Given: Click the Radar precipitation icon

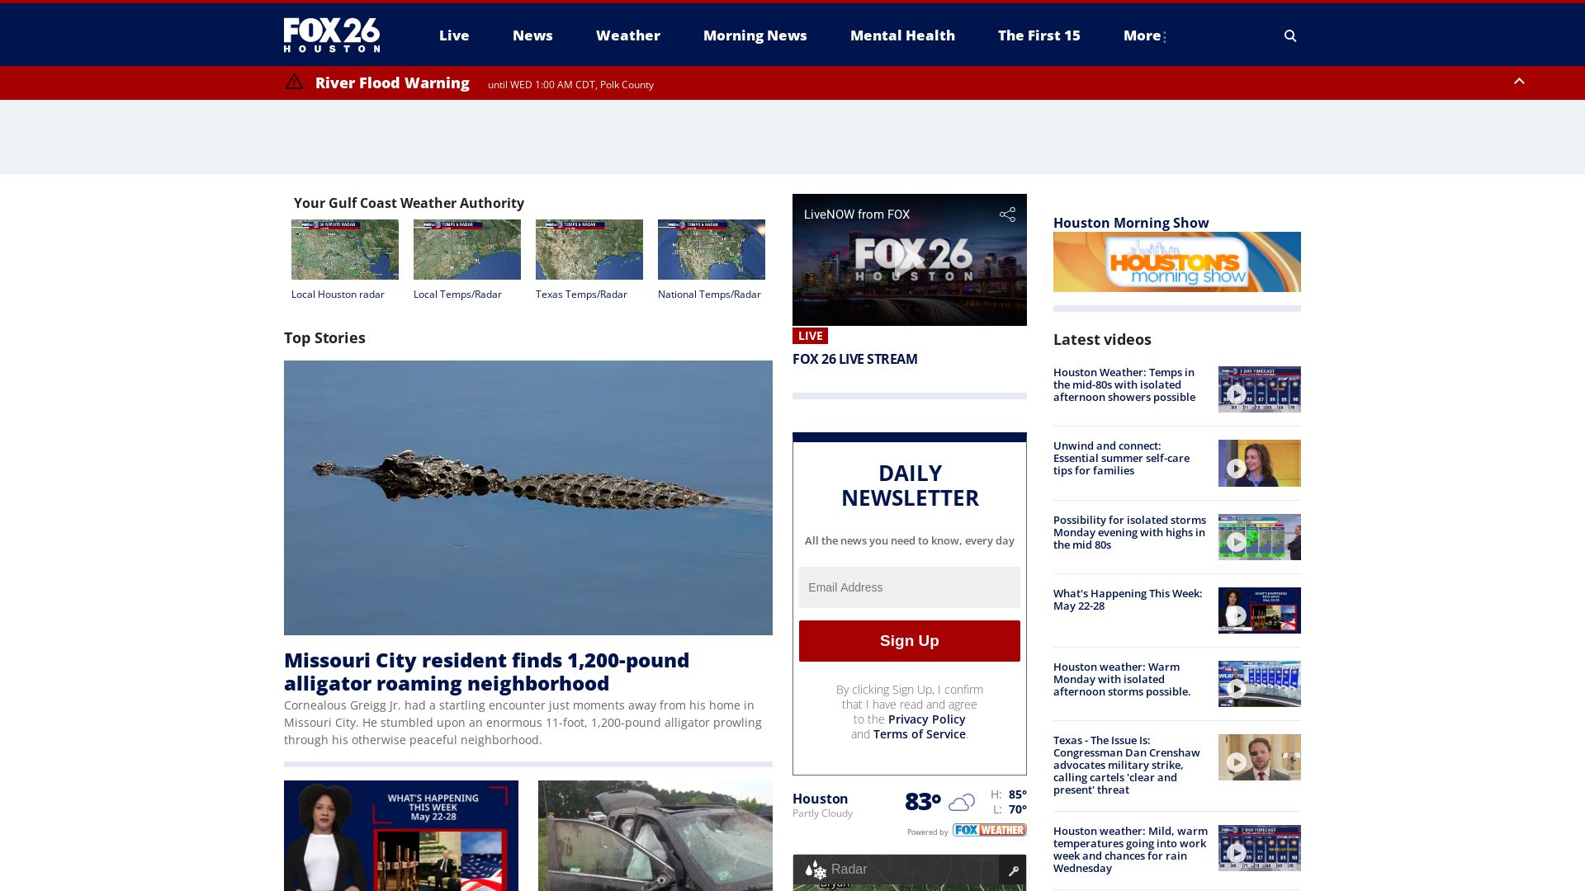Looking at the screenshot, I should point(816,870).
